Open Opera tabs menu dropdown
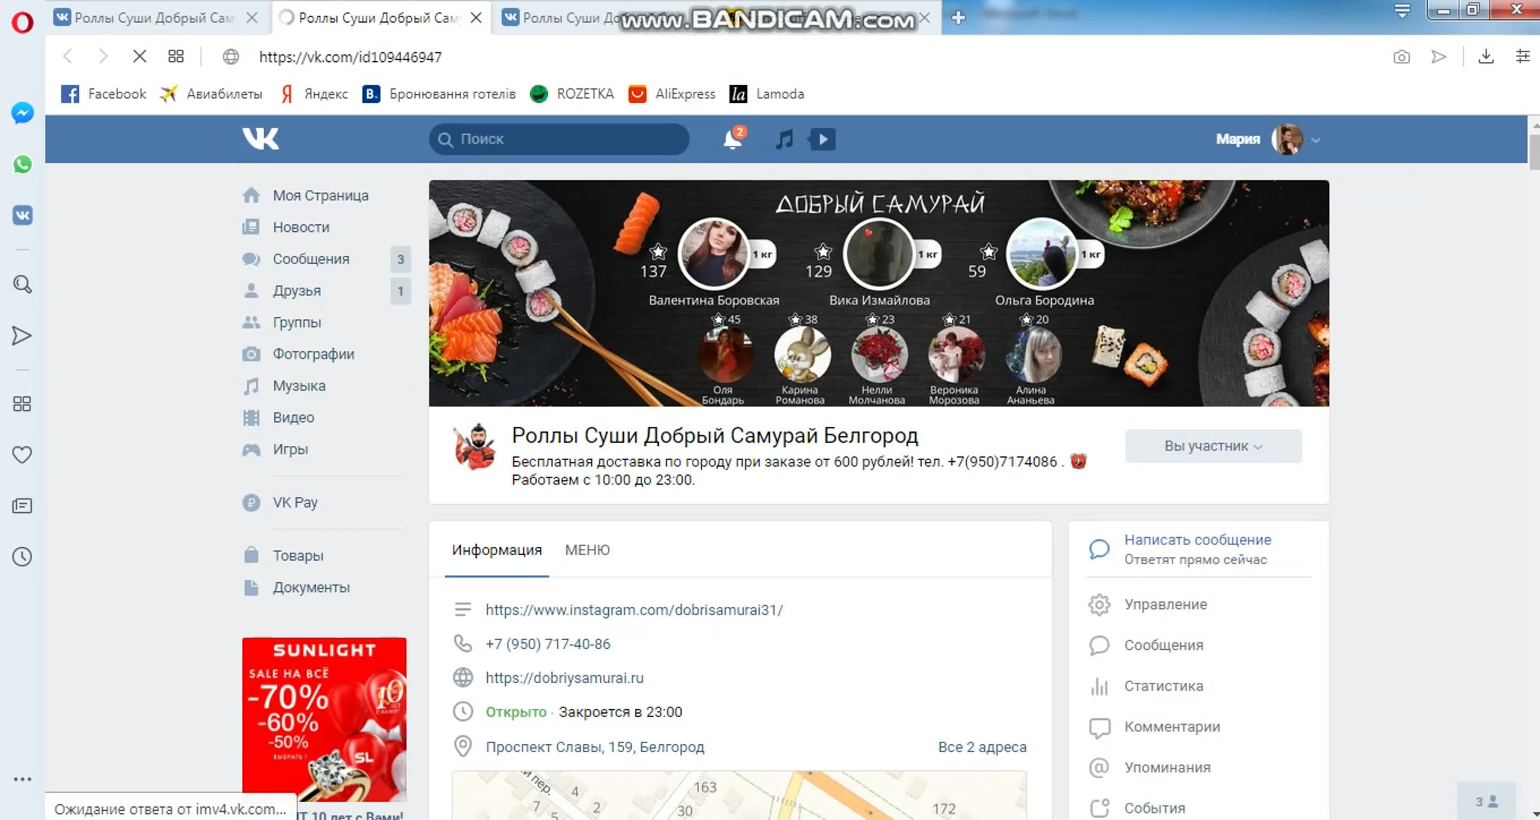 click(x=1402, y=11)
